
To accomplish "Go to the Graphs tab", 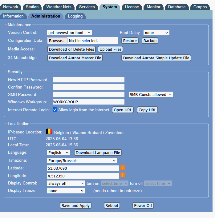I will (x=200, y=7).
